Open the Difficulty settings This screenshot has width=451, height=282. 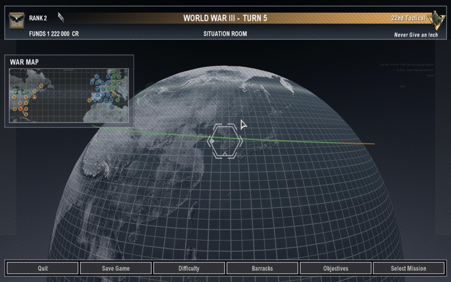pyautogui.click(x=189, y=268)
